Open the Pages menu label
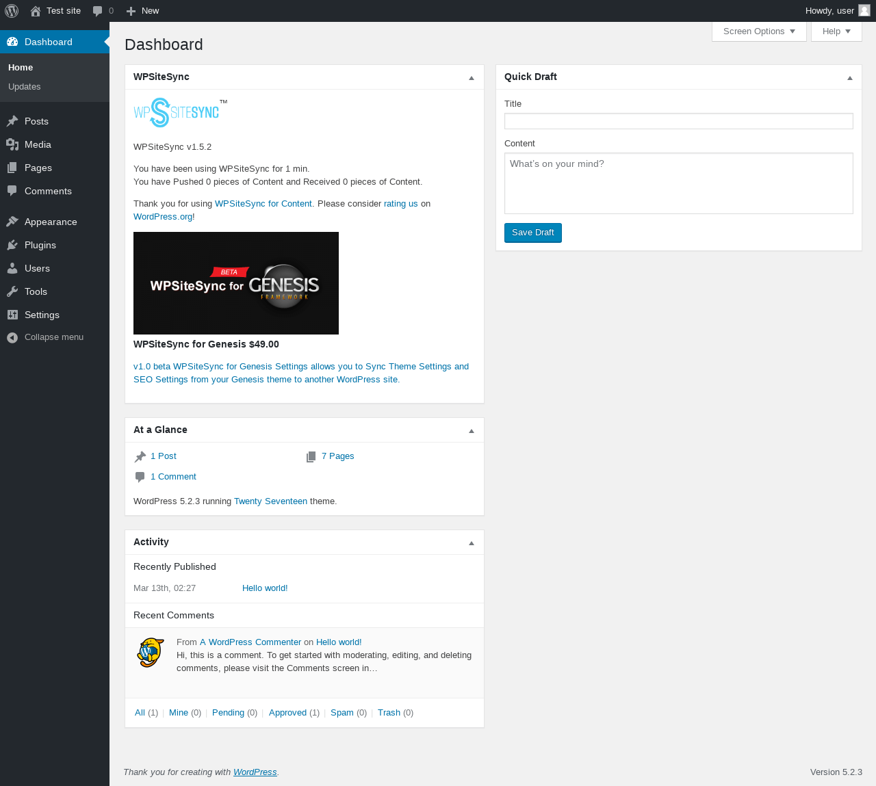The width and height of the screenshot is (876, 786). (38, 168)
